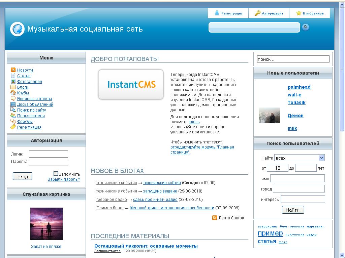Click the book icon beside Блоги
The image size is (345, 258).
coord(13,87)
